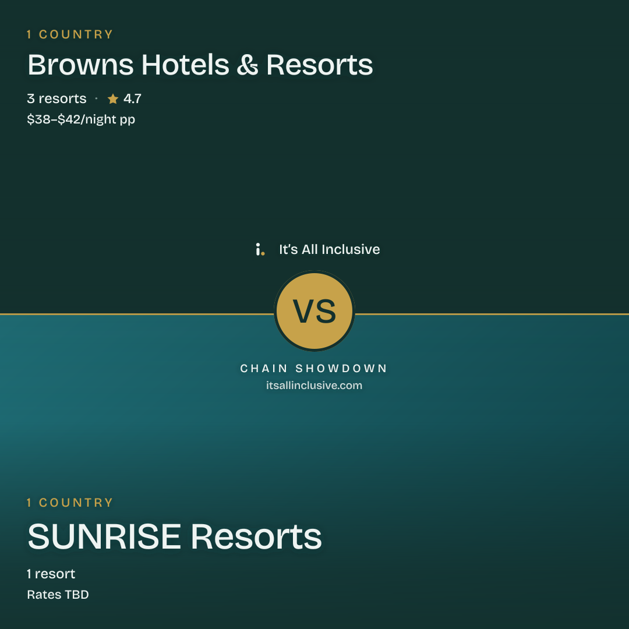Click the 4.7 rating value
The width and height of the screenshot is (629, 629).
[x=132, y=98]
